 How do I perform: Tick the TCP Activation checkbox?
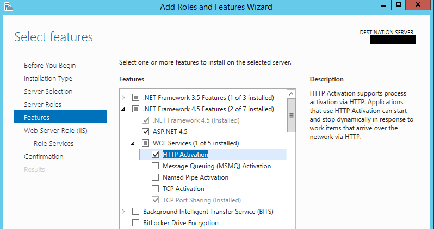156,189
